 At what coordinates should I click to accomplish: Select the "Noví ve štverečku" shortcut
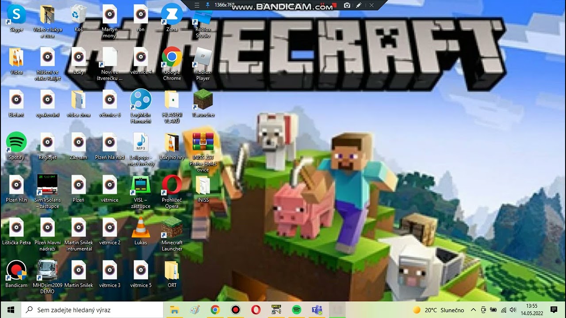(109, 64)
